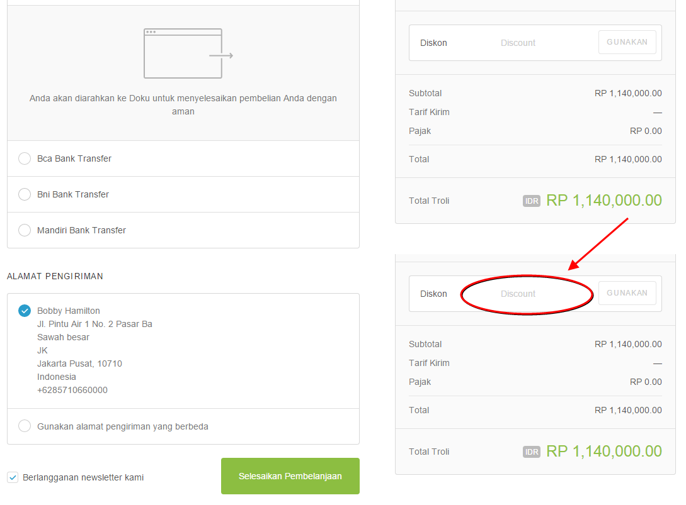This screenshot has height=505, width=686.
Task: Click the green RP 1,140,000.00 in lower Total Troli
Action: click(604, 452)
